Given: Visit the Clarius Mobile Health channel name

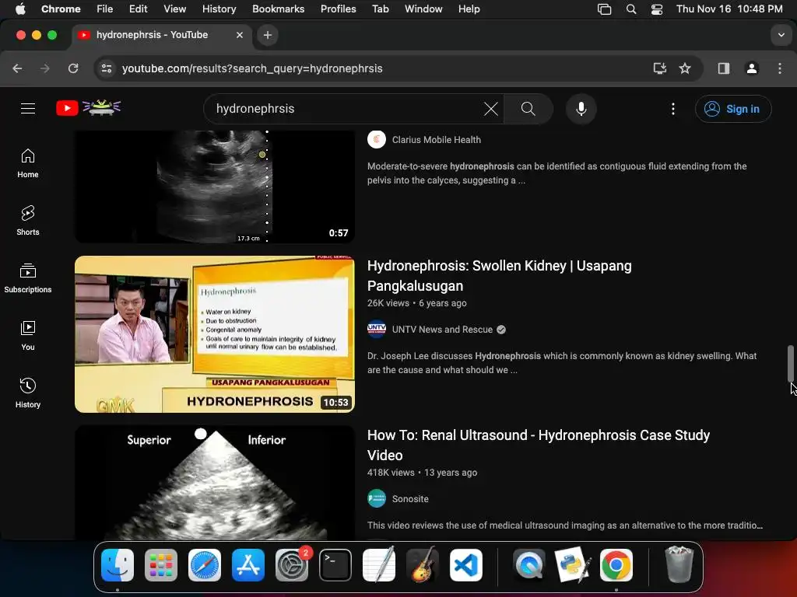Looking at the screenshot, I should pyautogui.click(x=436, y=140).
